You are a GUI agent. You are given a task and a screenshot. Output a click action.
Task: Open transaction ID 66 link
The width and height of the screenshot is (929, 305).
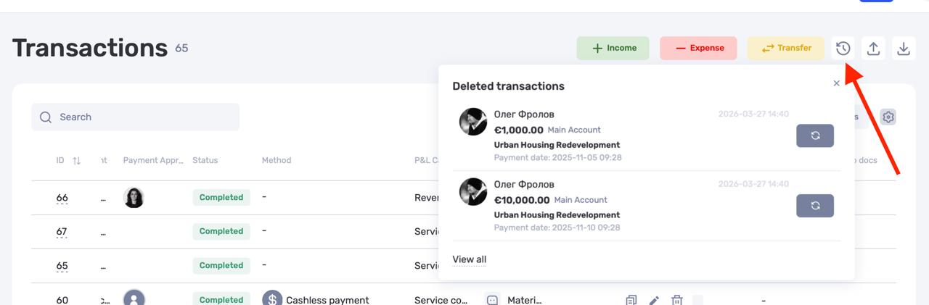pyautogui.click(x=62, y=198)
